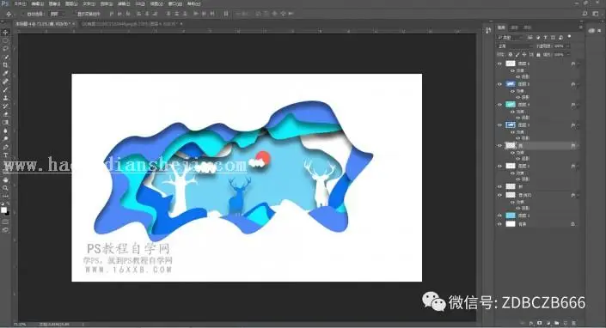Select the Pen tool
606x328 pixels.
[5, 147]
